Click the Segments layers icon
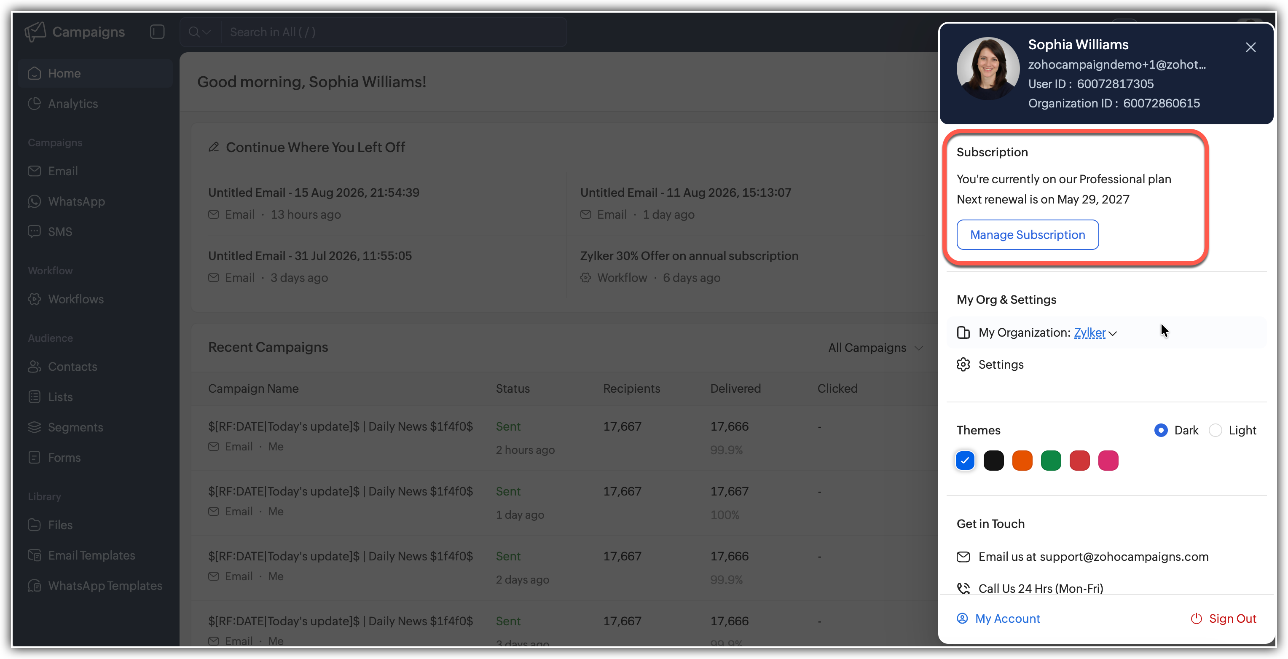 click(35, 427)
